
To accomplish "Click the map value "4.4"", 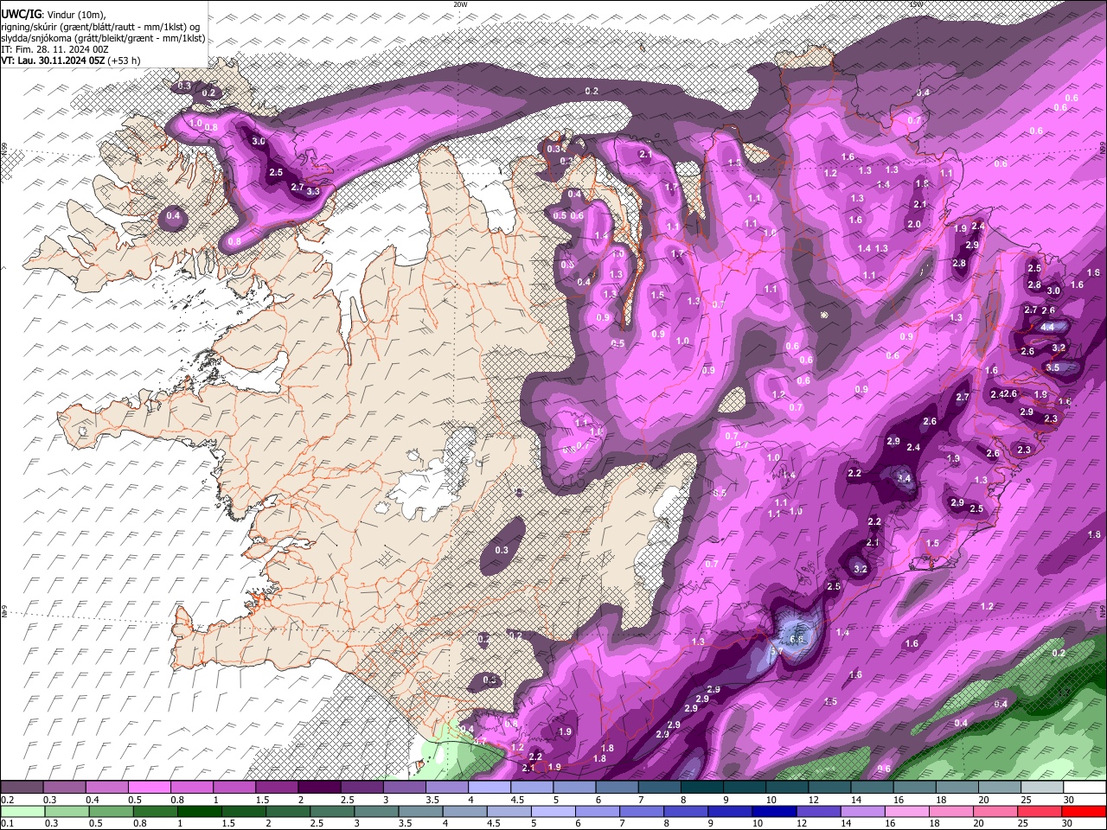I will click(x=1047, y=327).
